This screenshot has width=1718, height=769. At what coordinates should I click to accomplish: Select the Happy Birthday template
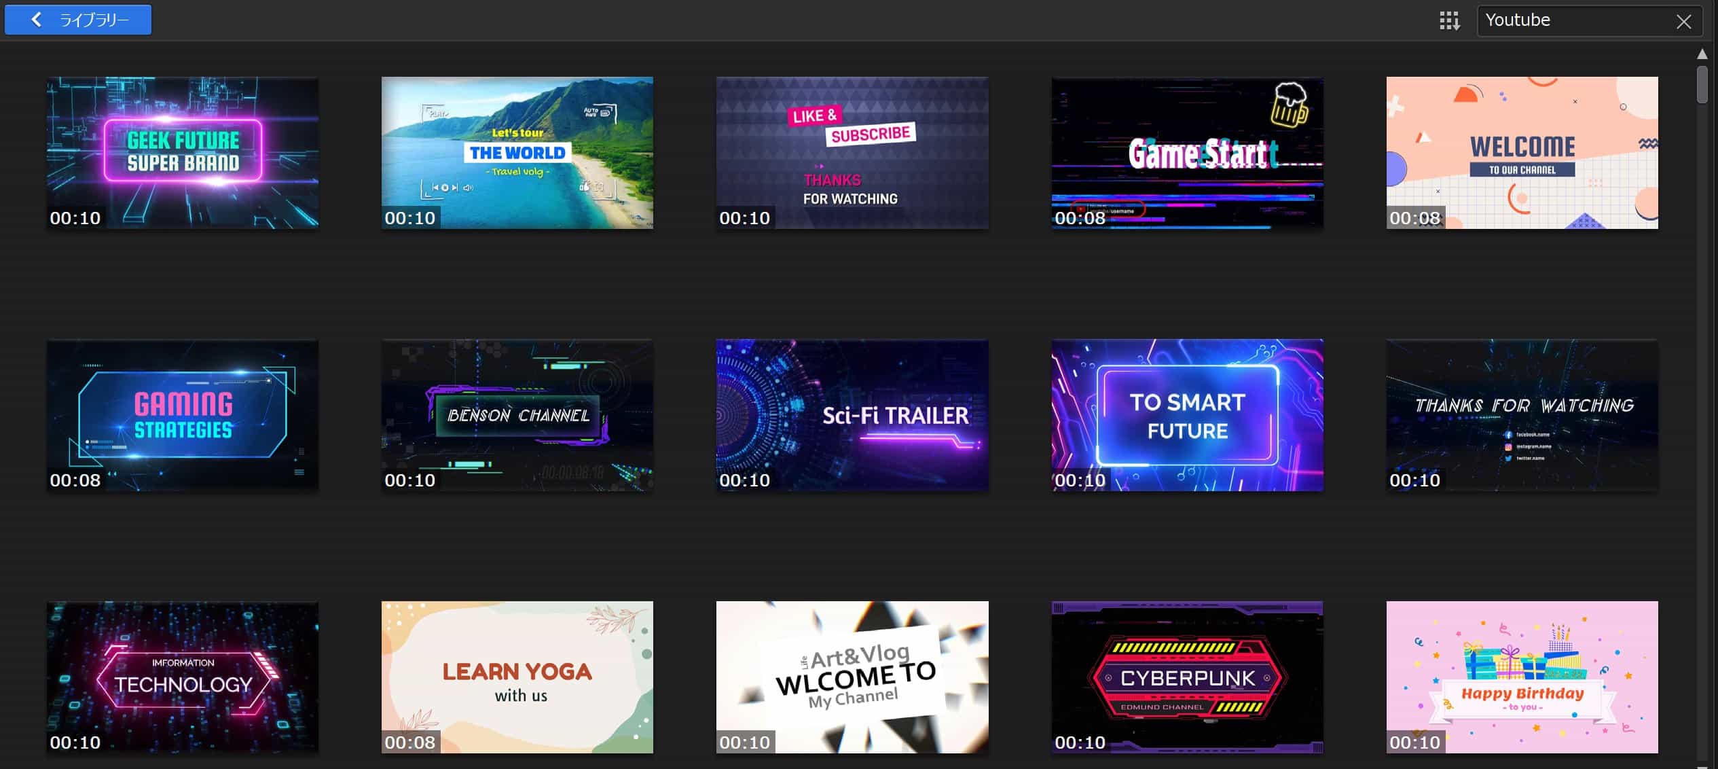1522,677
